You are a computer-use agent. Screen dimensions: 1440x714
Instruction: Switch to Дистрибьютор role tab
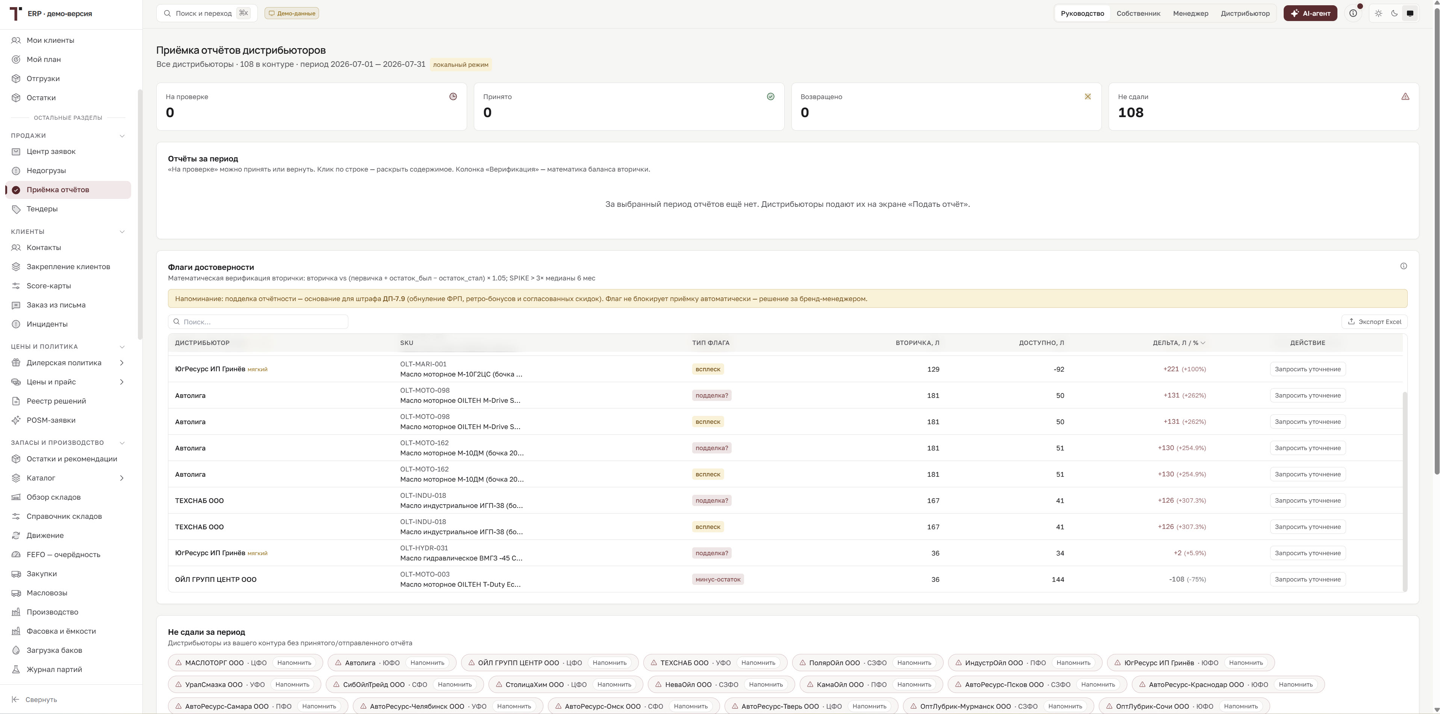click(1245, 14)
